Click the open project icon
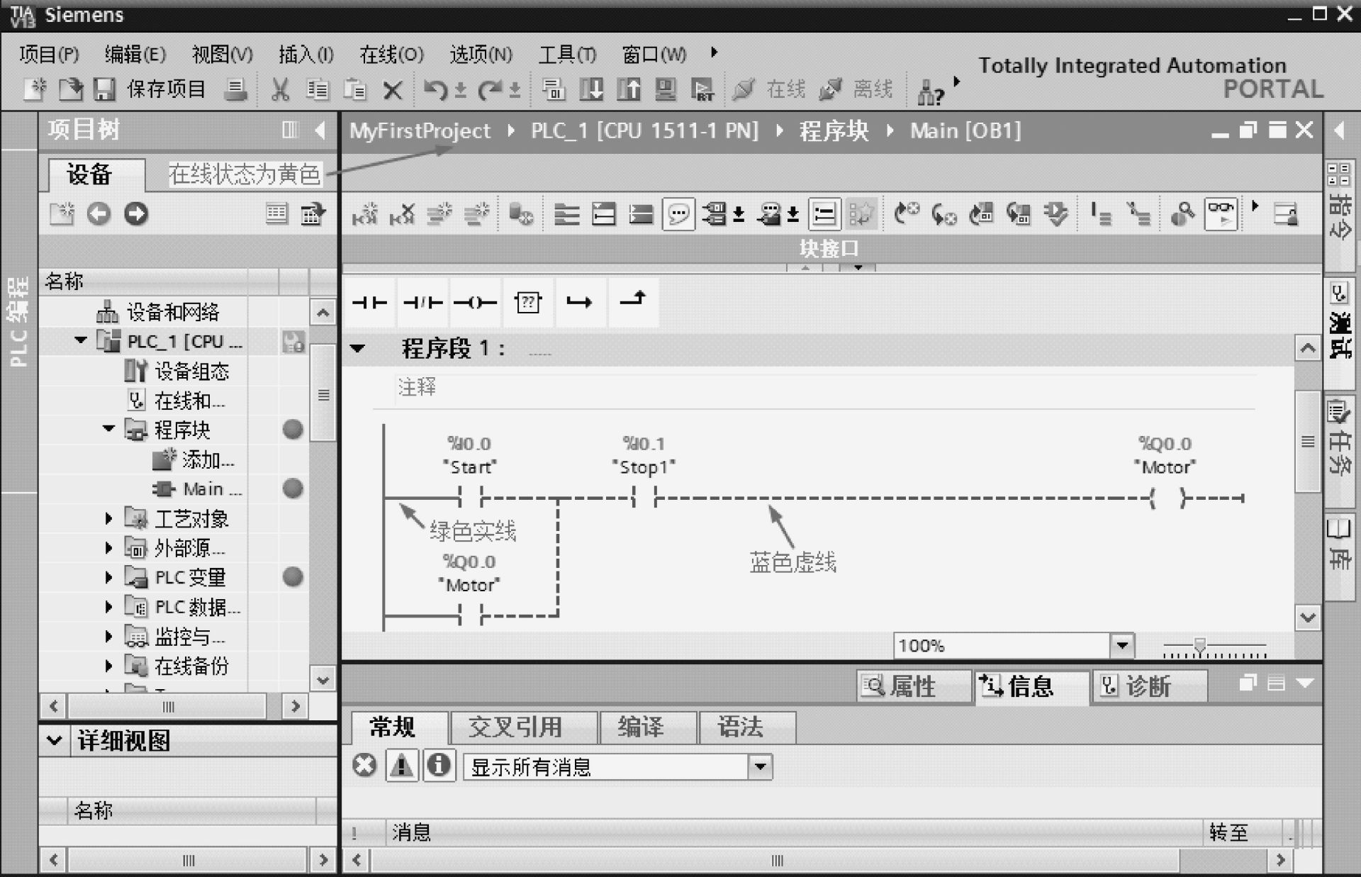1361x877 pixels. pyautogui.click(x=70, y=89)
